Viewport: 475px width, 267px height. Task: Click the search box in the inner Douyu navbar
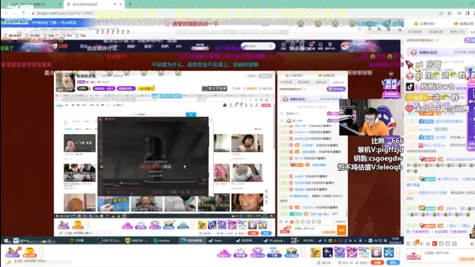pos(258,46)
